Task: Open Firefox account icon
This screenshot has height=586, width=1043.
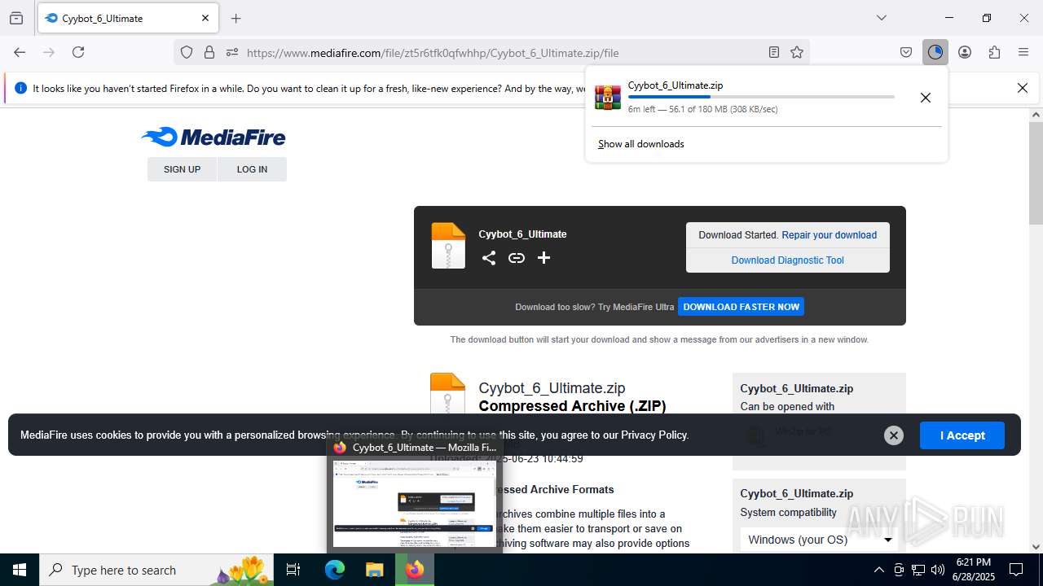Action: pyautogui.click(x=965, y=52)
